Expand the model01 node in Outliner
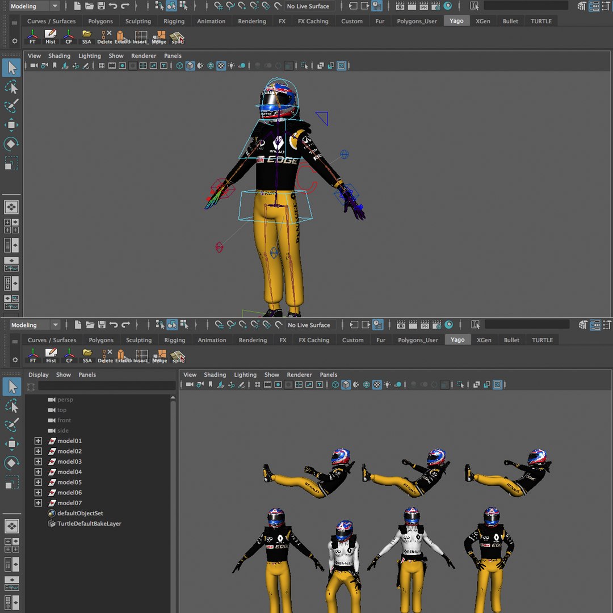Screen dimensions: 613x613 tap(38, 440)
